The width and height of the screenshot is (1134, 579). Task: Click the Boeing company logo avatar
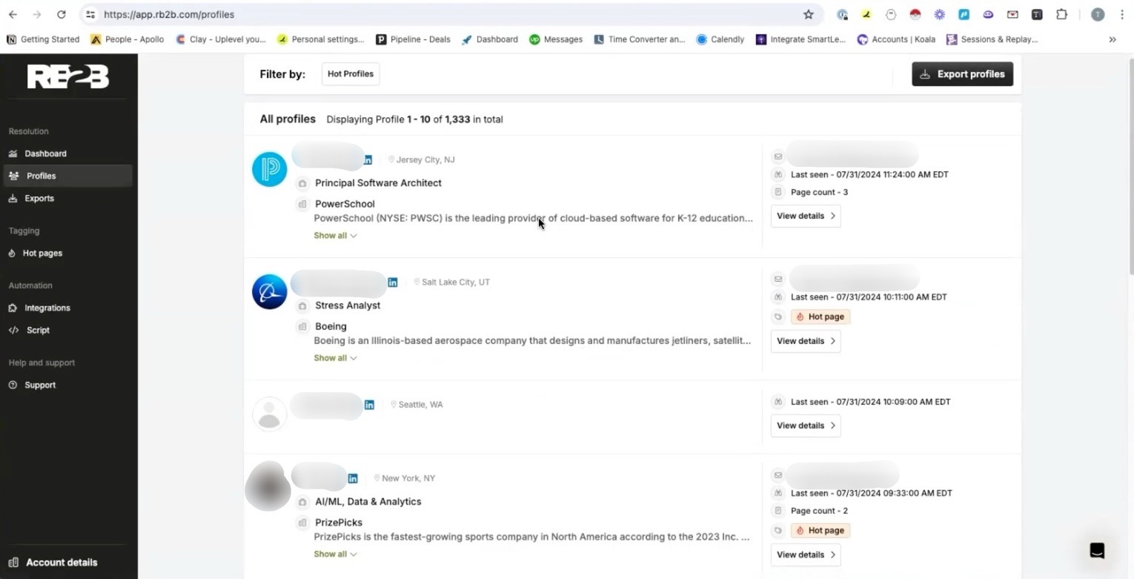click(270, 291)
